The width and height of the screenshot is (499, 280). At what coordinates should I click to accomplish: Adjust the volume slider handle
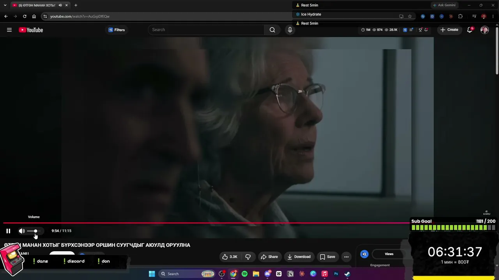(x=35, y=231)
